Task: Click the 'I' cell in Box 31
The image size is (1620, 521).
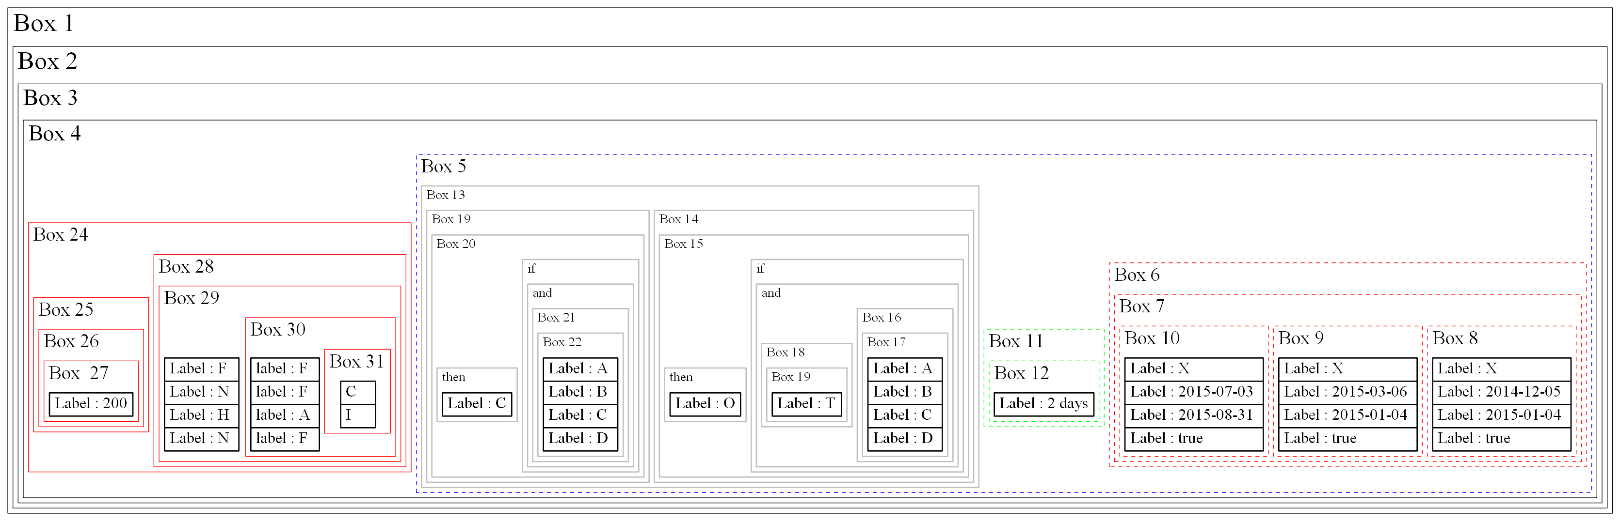Action: (x=358, y=415)
